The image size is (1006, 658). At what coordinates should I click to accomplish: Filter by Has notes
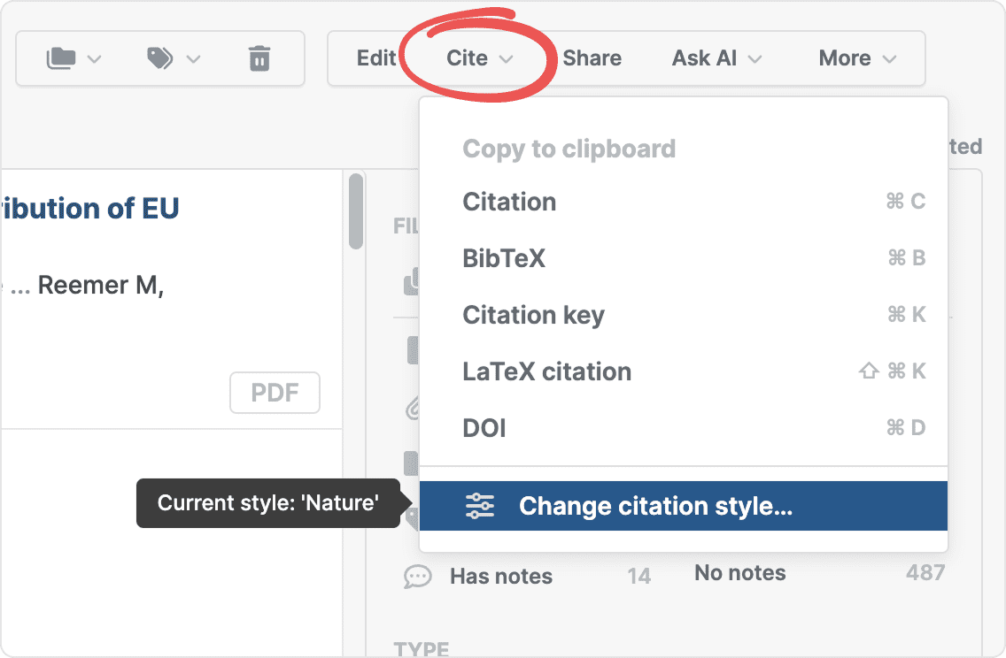pos(500,577)
